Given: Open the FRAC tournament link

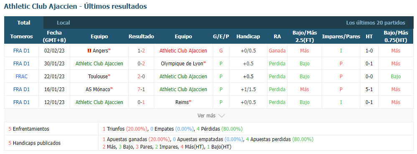Looking at the screenshot, I should (x=22, y=77).
